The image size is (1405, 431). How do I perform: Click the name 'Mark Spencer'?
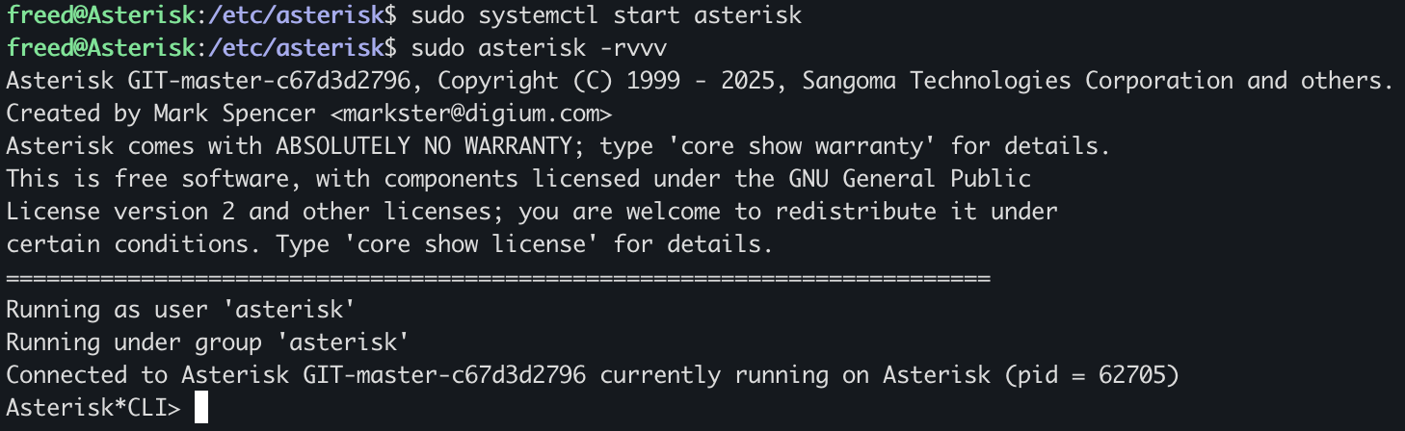(x=234, y=114)
